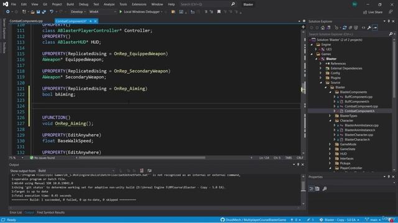Click No issues found indicator
The width and height of the screenshot is (398, 223).
tap(42, 158)
